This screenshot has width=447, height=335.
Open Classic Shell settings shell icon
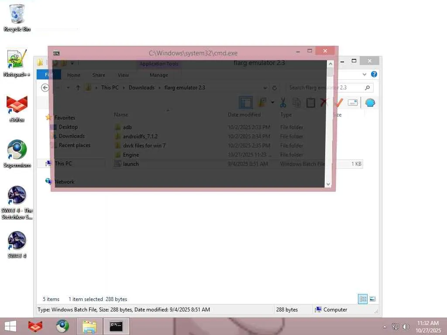click(x=370, y=103)
